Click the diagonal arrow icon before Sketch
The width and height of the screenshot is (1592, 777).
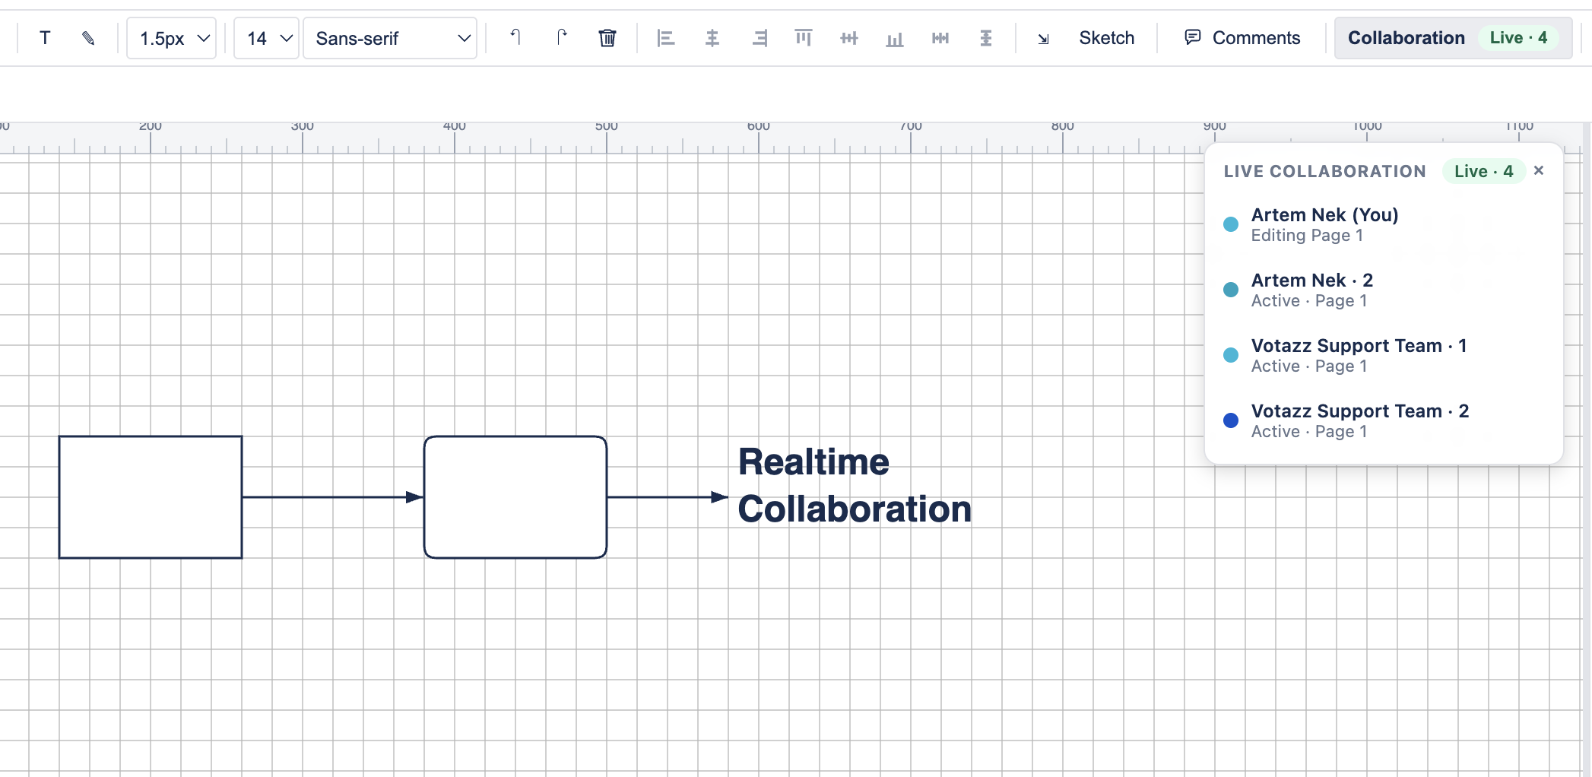1043,39
